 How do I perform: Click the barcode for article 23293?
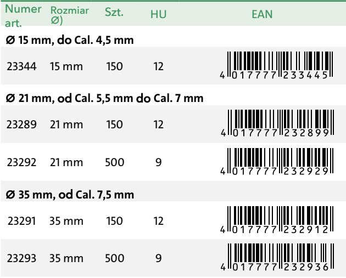(277, 257)
